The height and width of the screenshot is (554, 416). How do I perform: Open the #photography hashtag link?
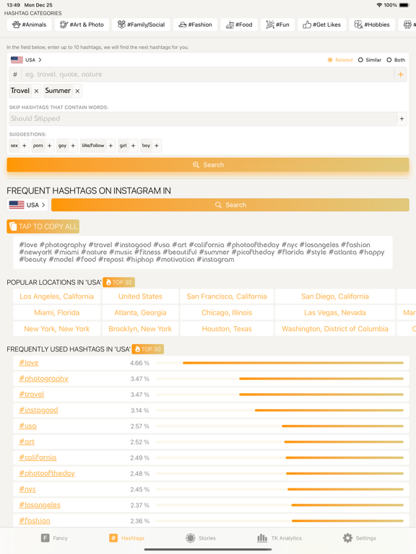(43, 379)
